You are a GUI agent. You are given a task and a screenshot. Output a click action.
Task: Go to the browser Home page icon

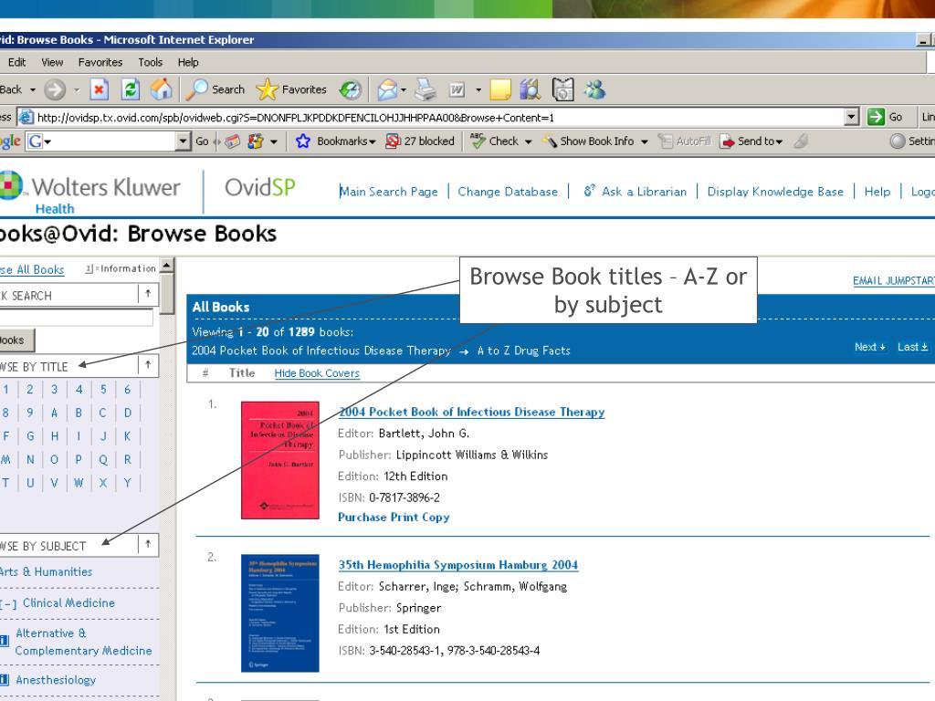[161, 89]
